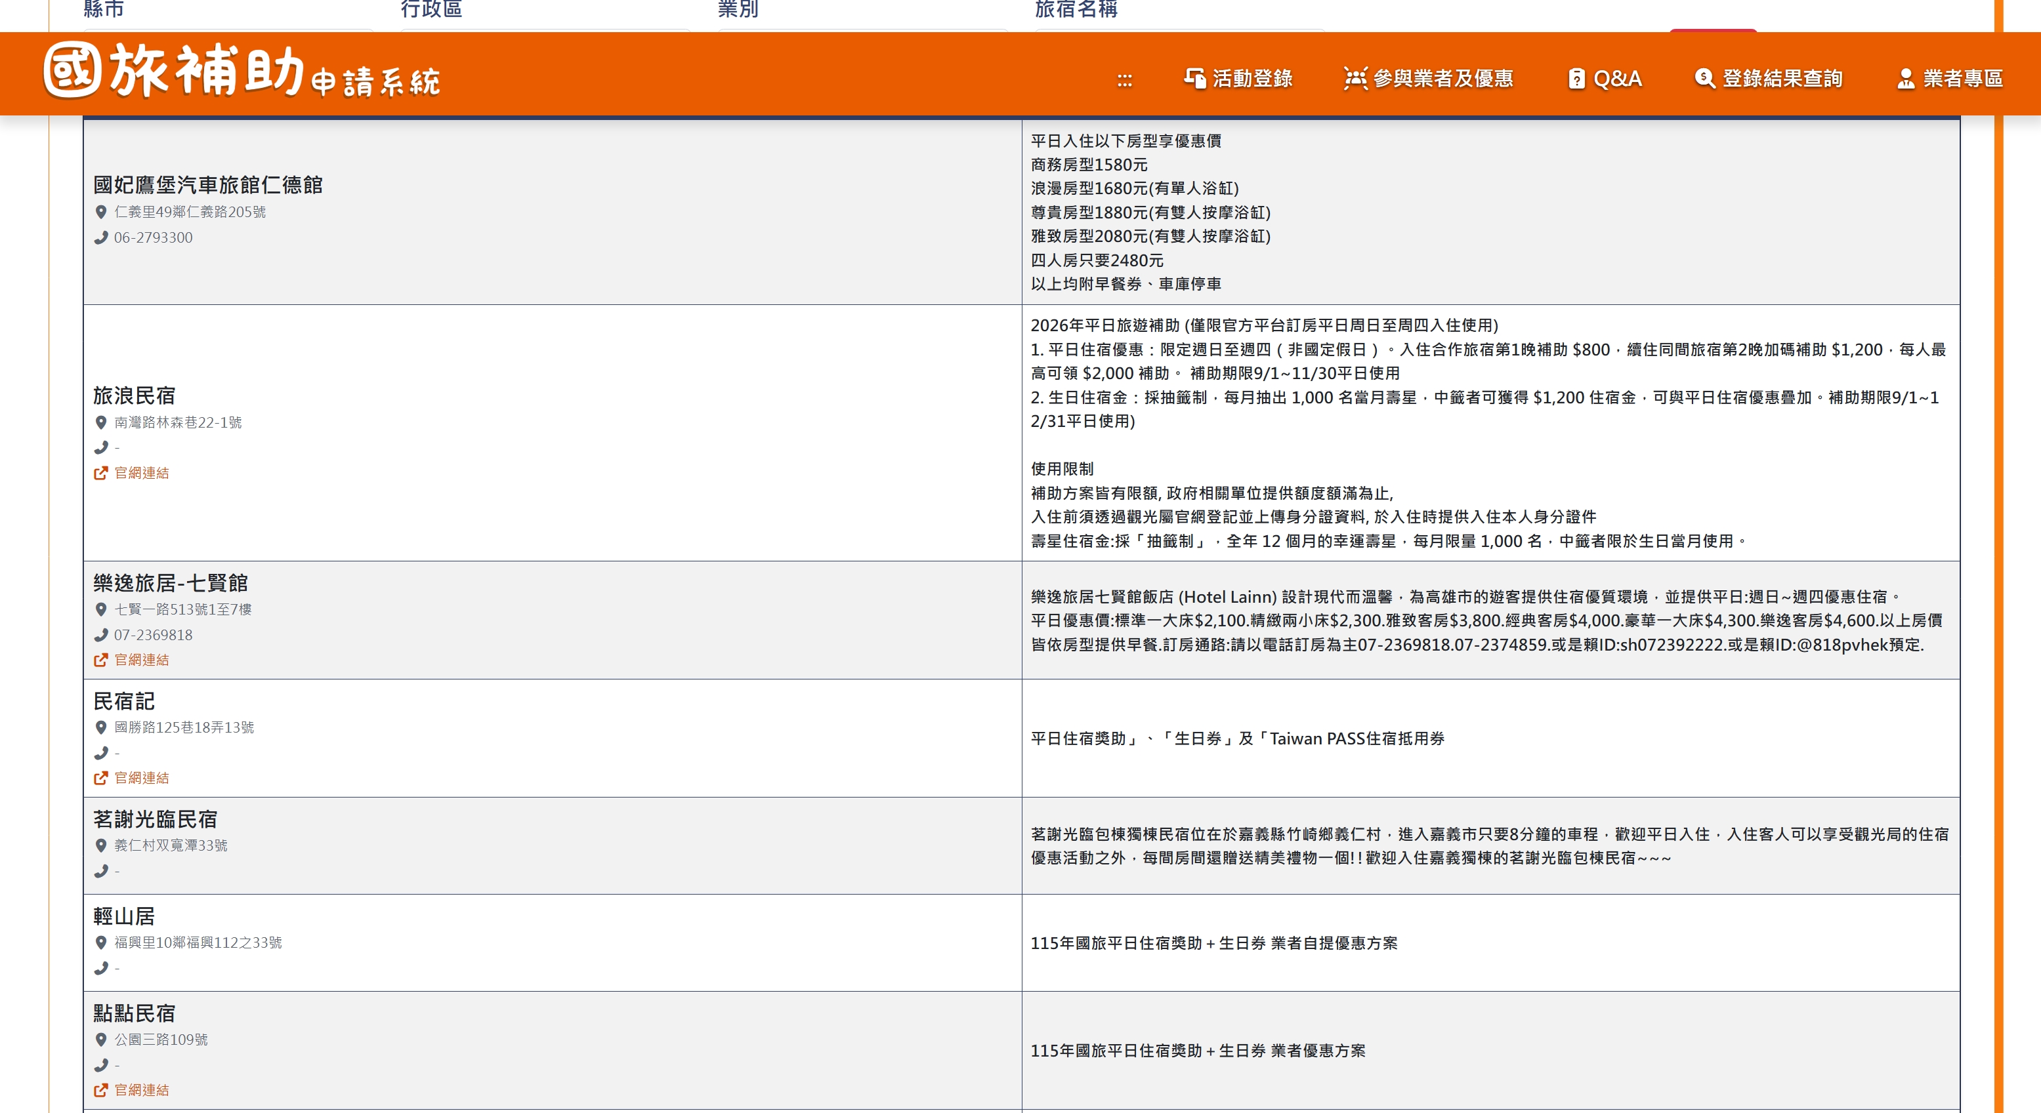
Task: Click the map pin icon beside 公園三路109號
Action: (x=100, y=1039)
